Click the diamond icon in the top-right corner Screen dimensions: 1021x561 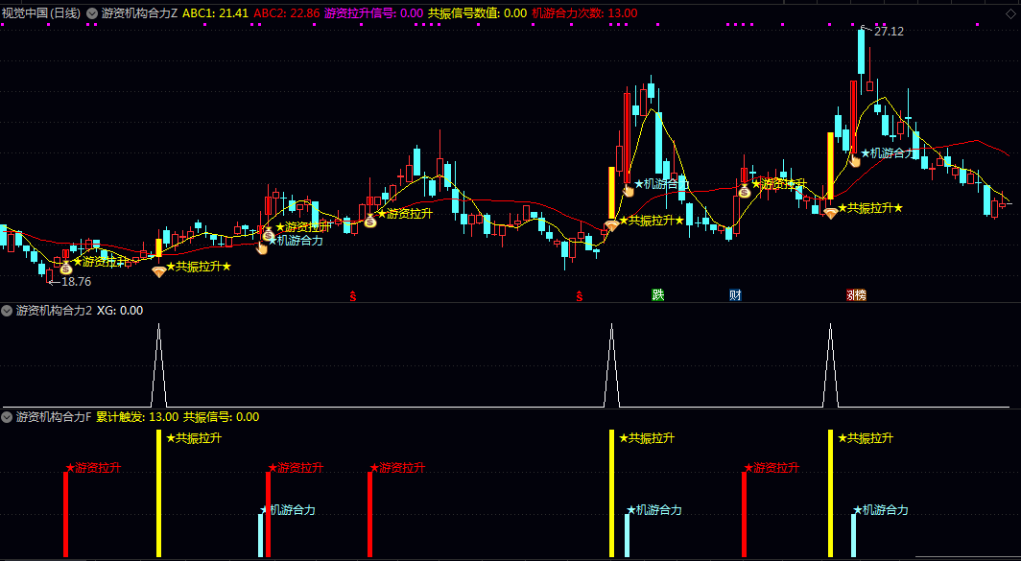pyautogui.click(x=1009, y=13)
